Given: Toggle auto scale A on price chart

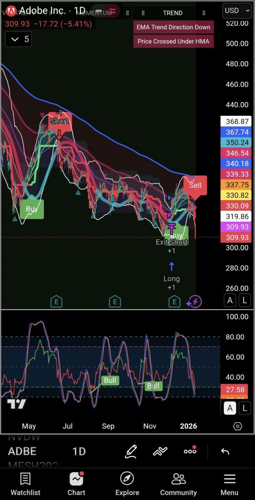Looking at the screenshot, I should [230, 300].
